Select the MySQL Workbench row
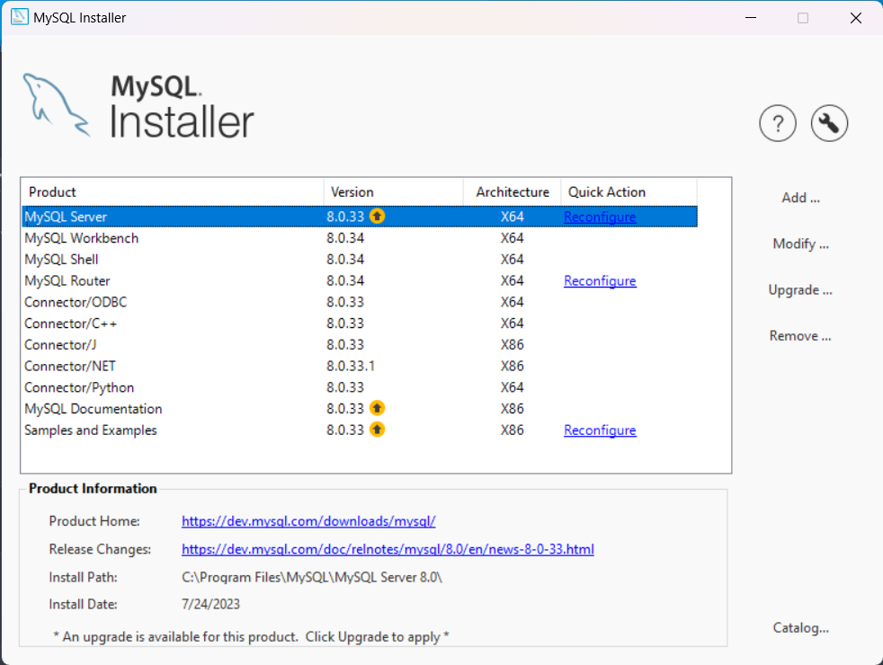 pyautogui.click(x=360, y=238)
